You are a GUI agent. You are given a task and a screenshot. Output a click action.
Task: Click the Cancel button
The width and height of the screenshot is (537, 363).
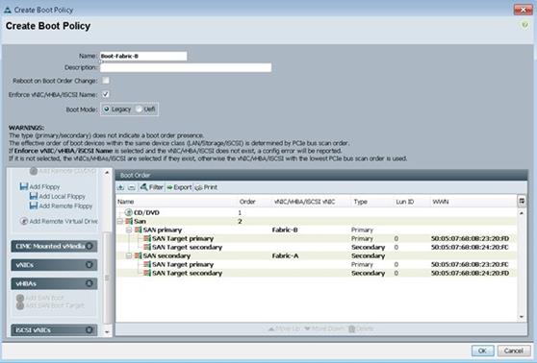click(514, 351)
